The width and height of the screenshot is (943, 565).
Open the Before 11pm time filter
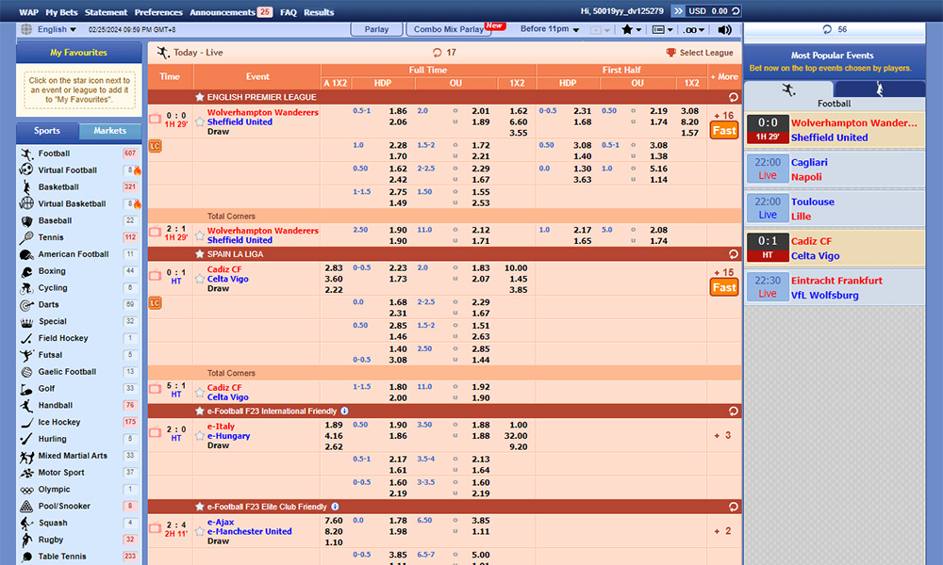click(x=550, y=29)
